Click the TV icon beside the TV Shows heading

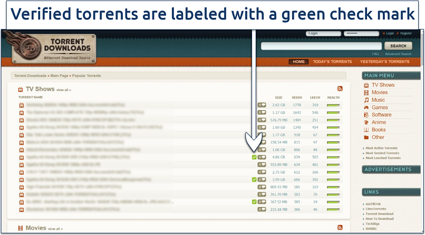tap(21, 90)
